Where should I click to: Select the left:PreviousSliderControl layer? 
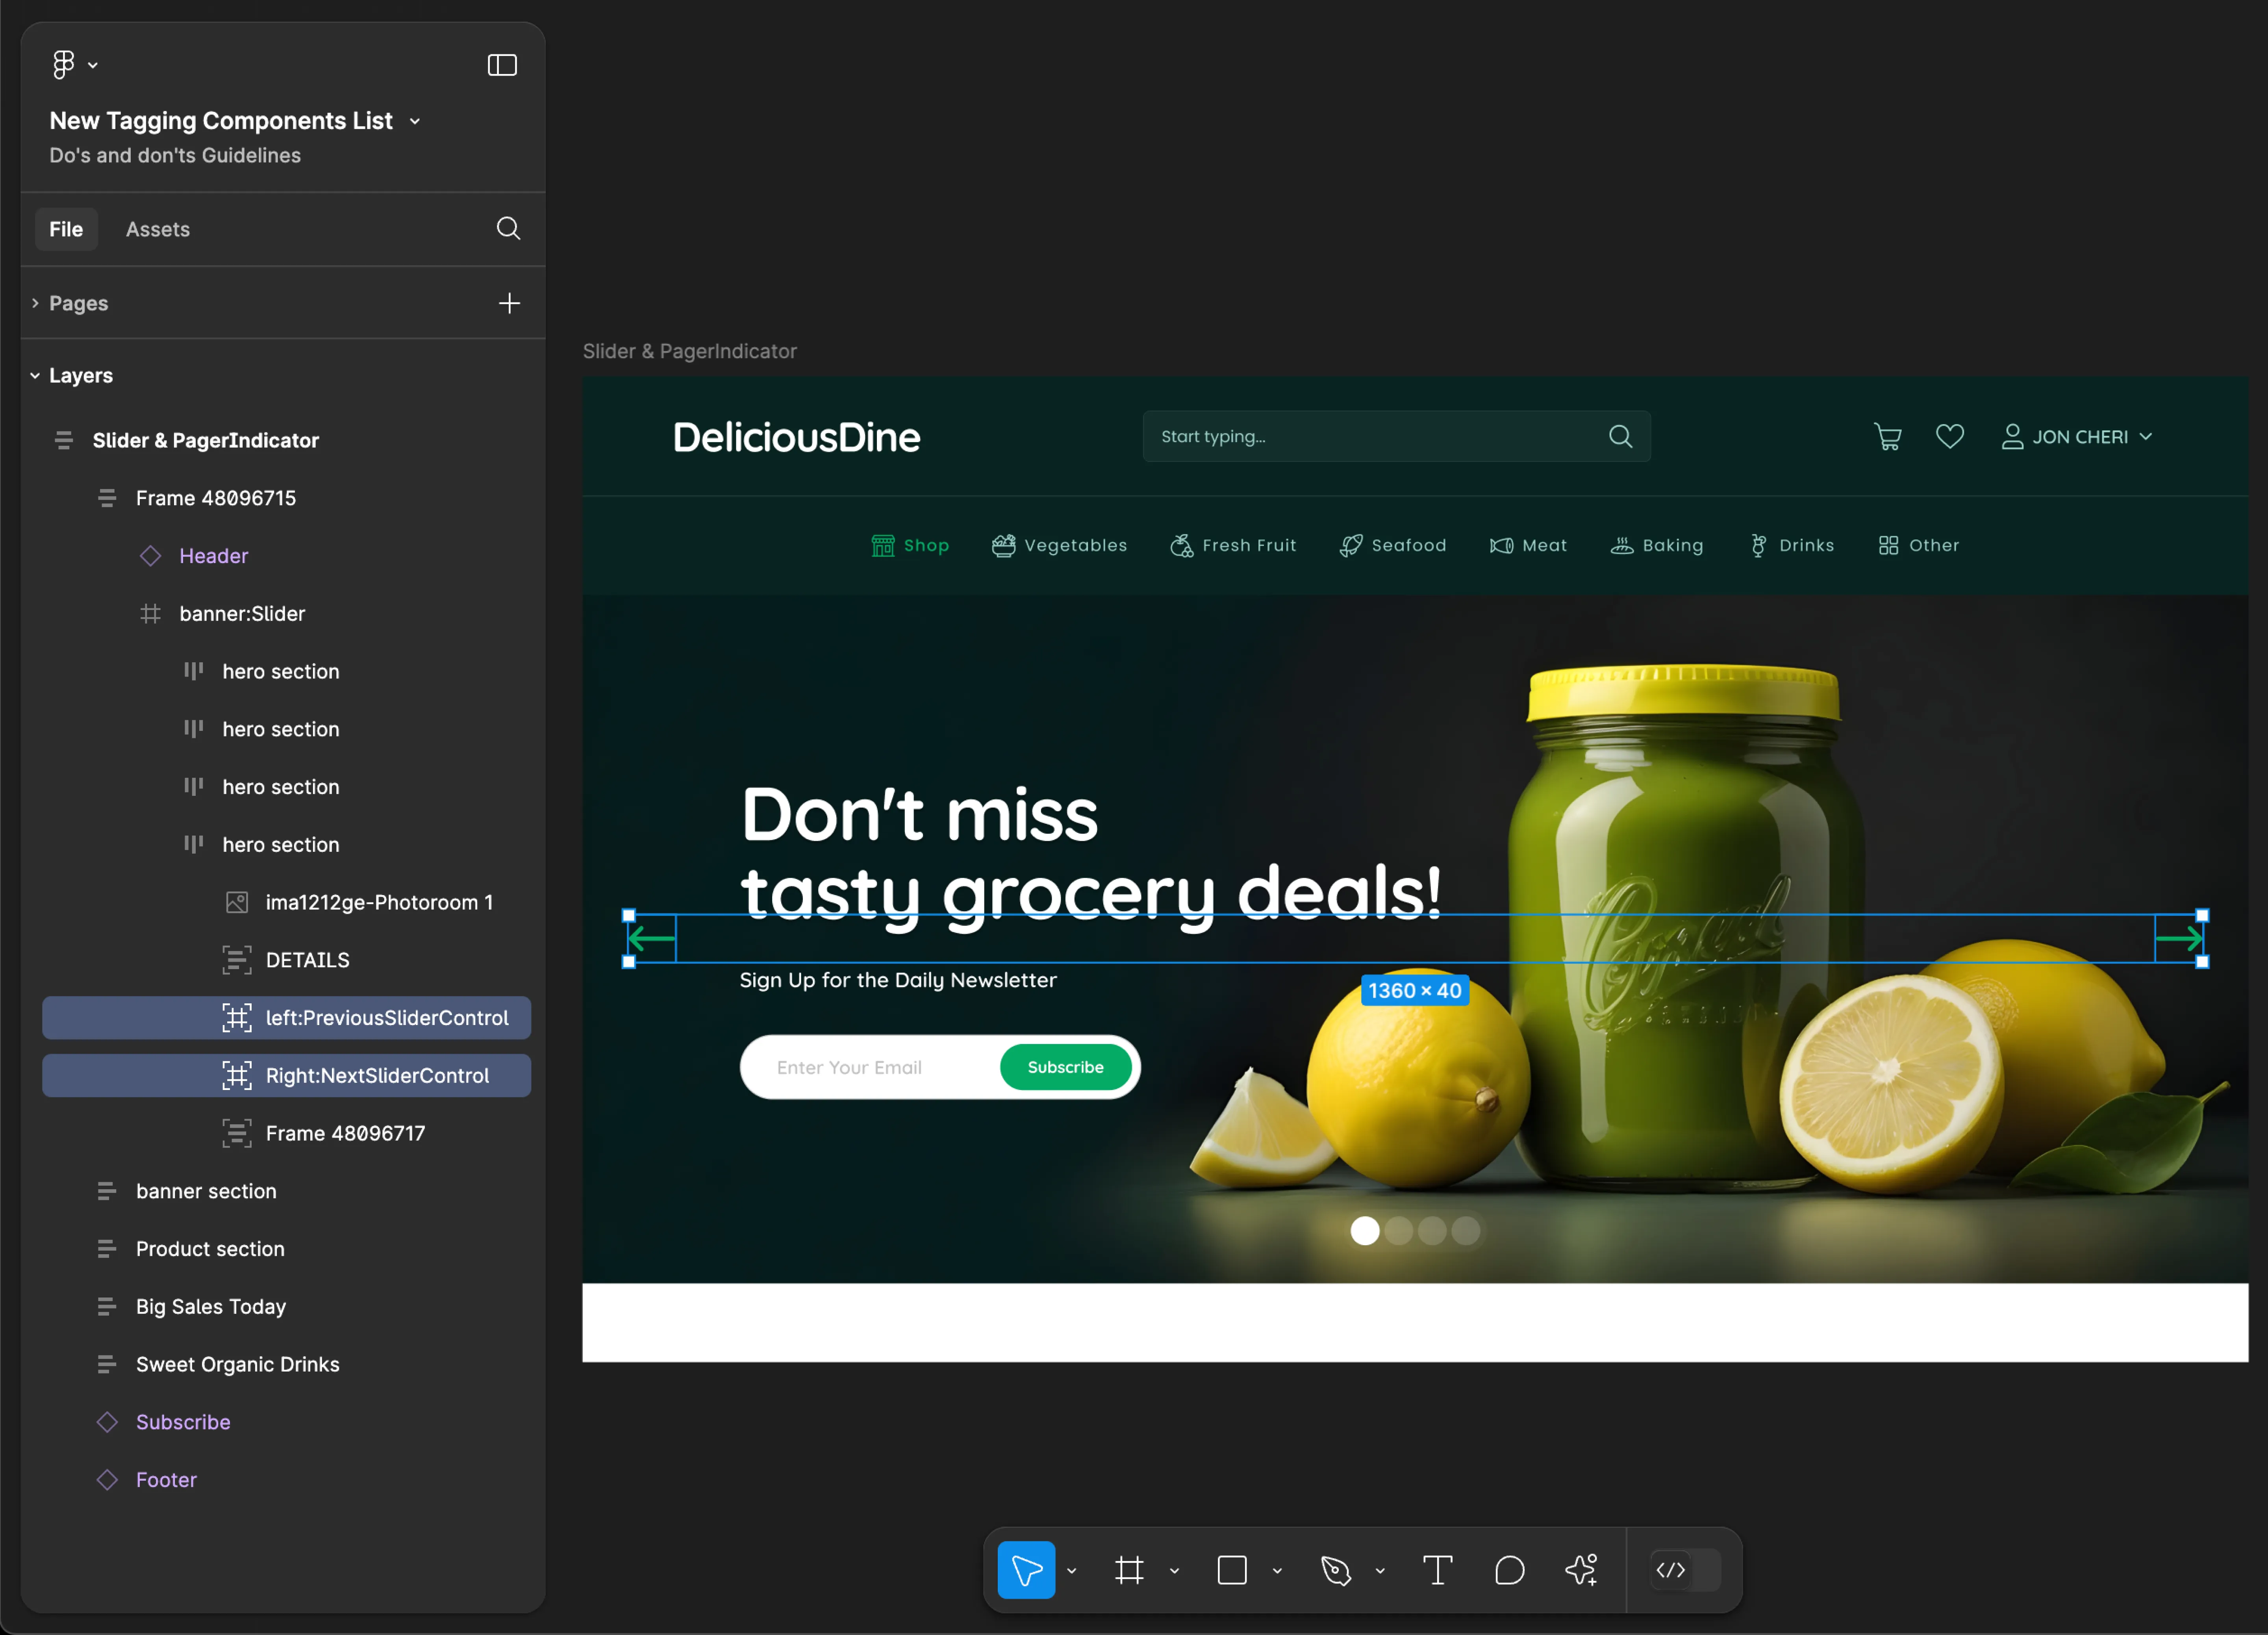tap(286, 1018)
